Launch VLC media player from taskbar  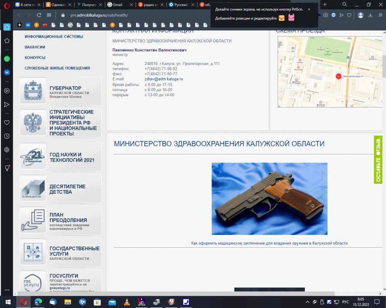tap(127, 302)
